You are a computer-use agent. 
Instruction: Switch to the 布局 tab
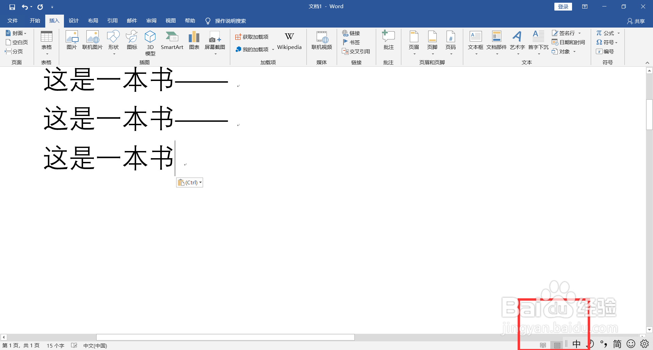pyautogui.click(x=93, y=21)
